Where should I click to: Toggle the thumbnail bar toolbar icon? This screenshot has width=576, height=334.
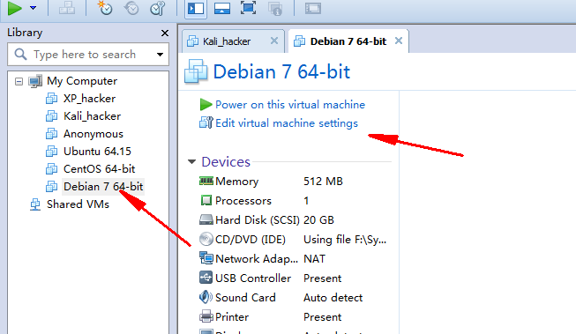[222, 8]
